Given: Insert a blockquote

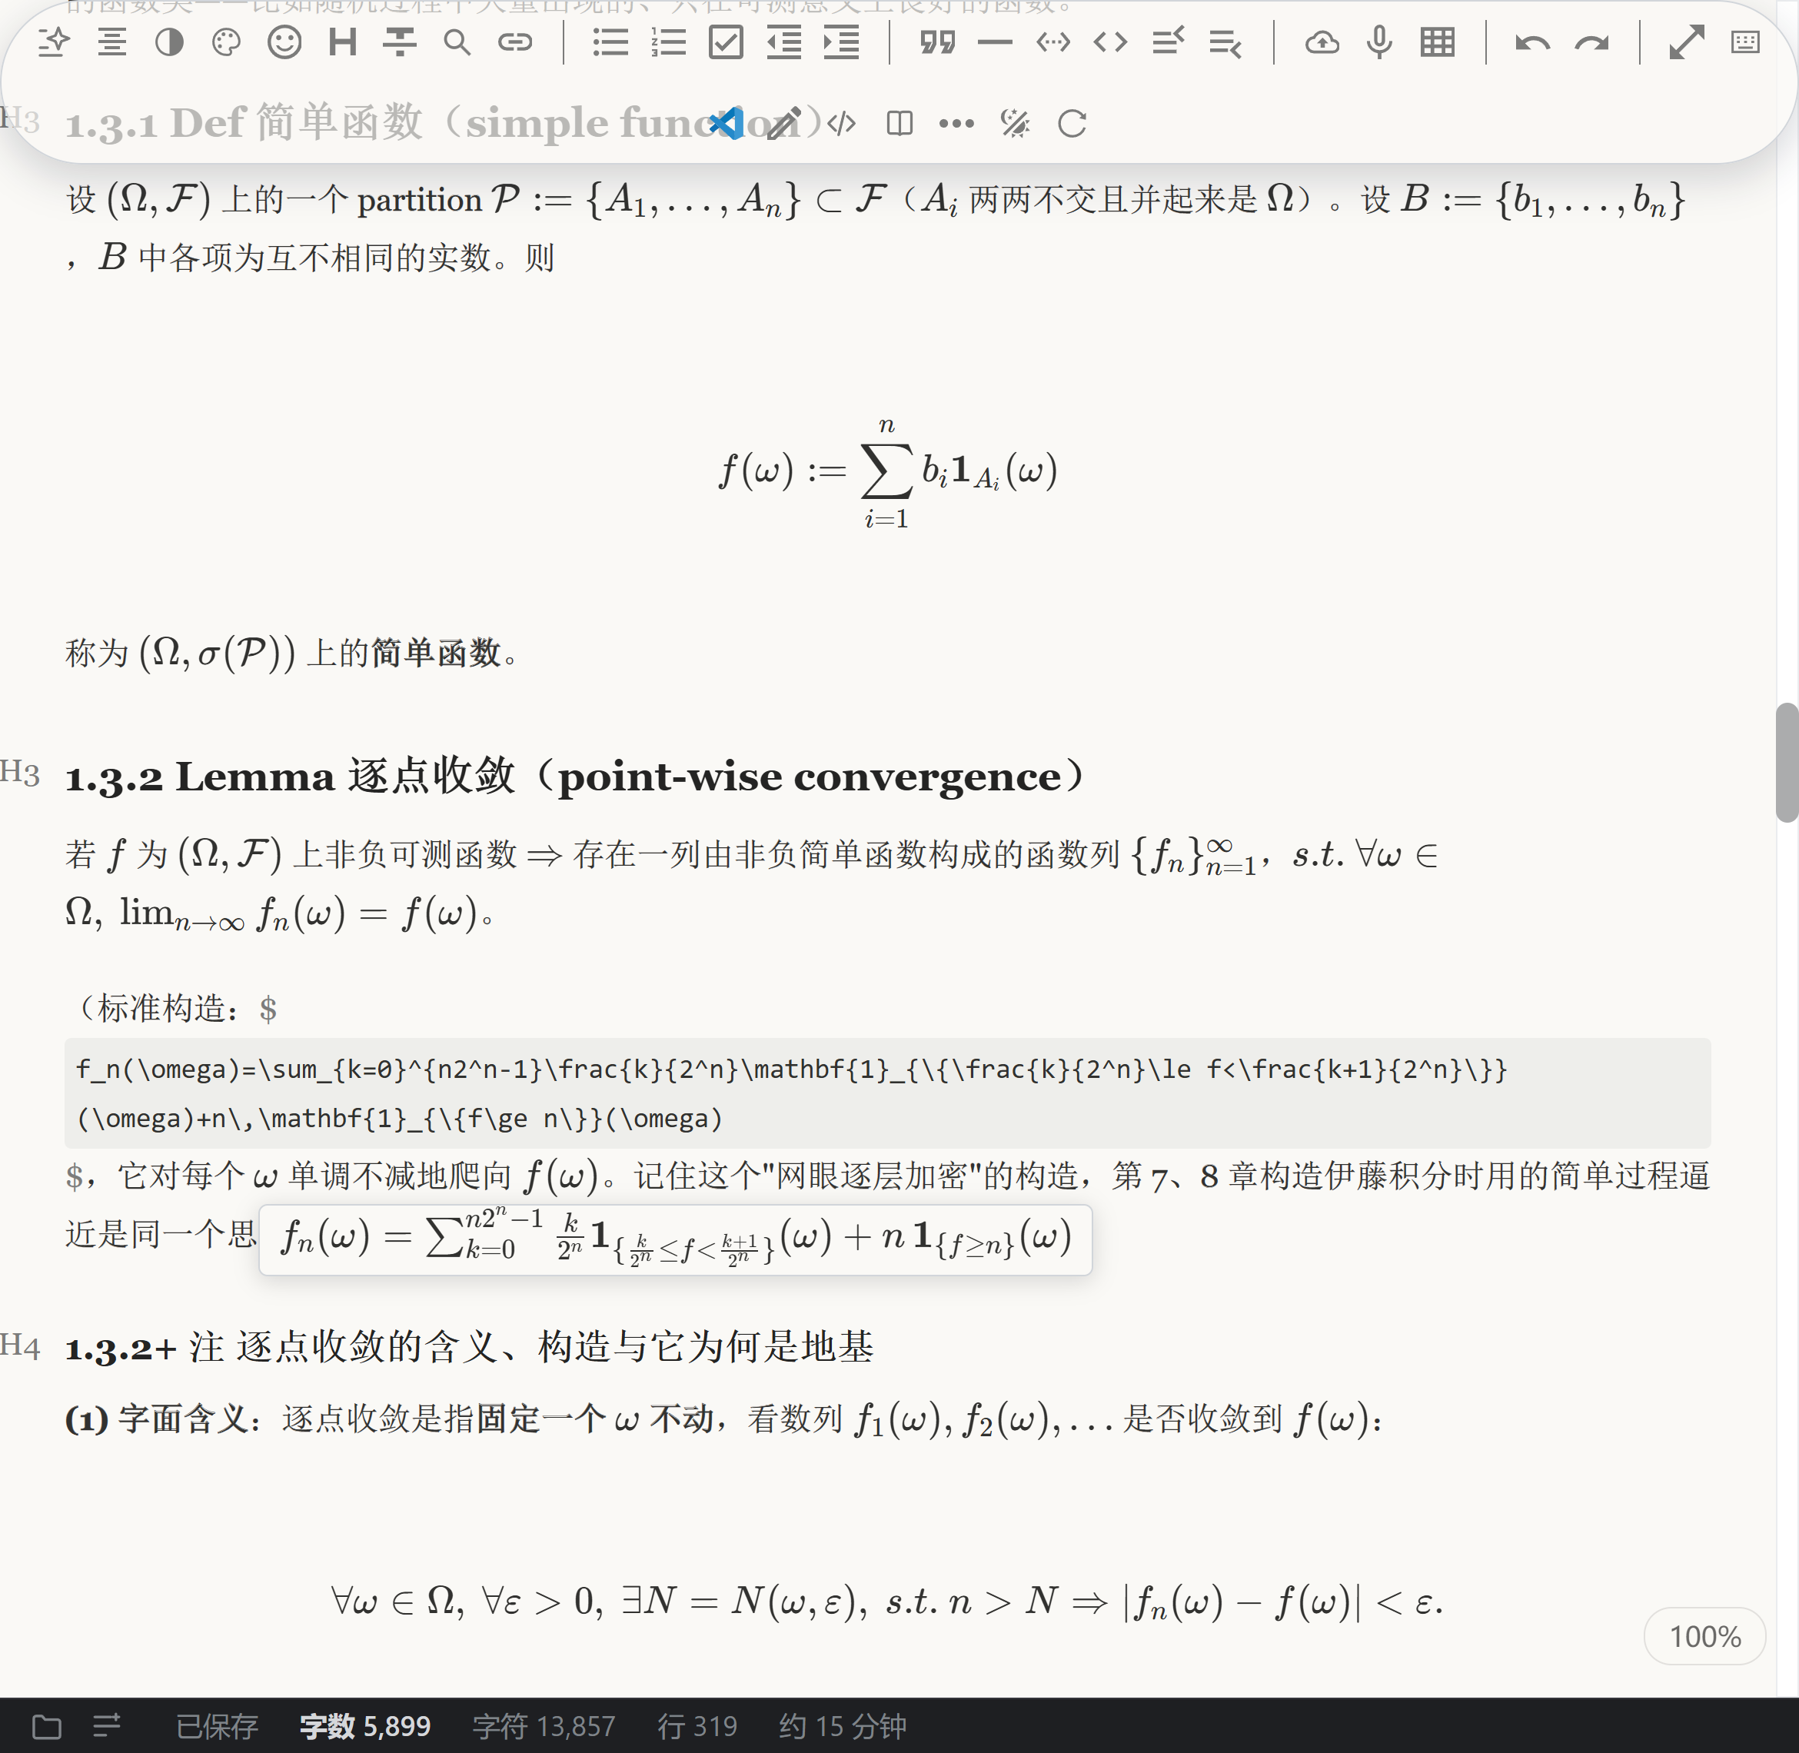Looking at the screenshot, I should (x=937, y=42).
